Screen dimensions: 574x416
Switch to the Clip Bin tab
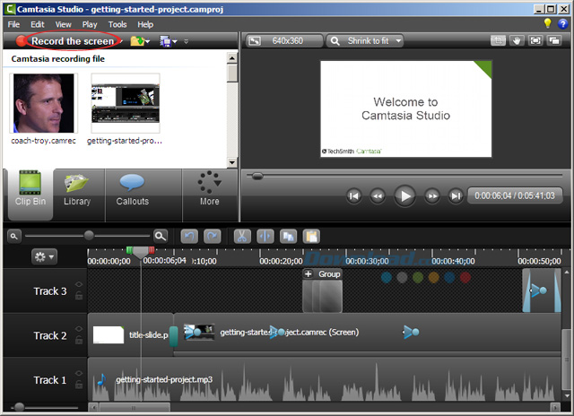tap(30, 194)
